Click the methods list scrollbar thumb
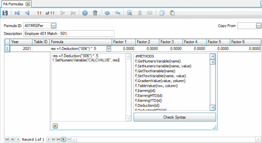This screenshot has height=143, width=262. 212,62
